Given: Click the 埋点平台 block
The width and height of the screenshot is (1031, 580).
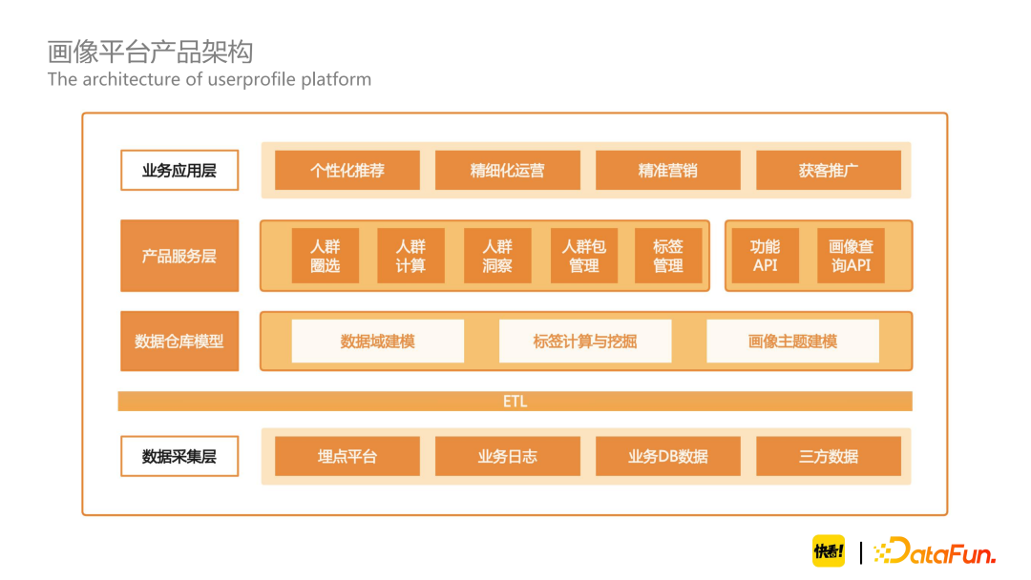Looking at the screenshot, I should pos(347,456).
